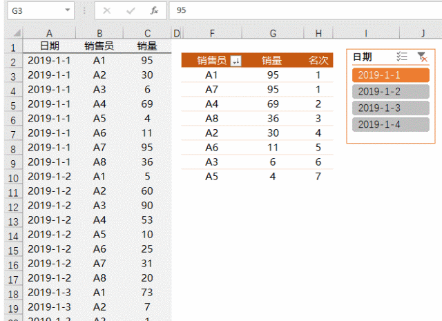This screenshot has height=321, width=442.
Task: Click the pivot table 销量 header
Action: pyautogui.click(x=272, y=60)
